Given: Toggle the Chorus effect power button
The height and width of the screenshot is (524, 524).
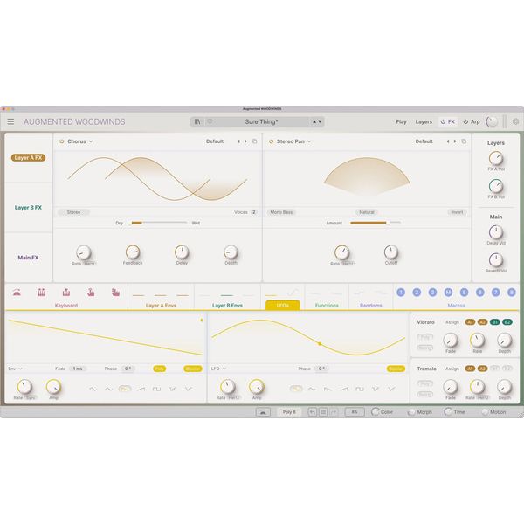Looking at the screenshot, I should point(62,141).
